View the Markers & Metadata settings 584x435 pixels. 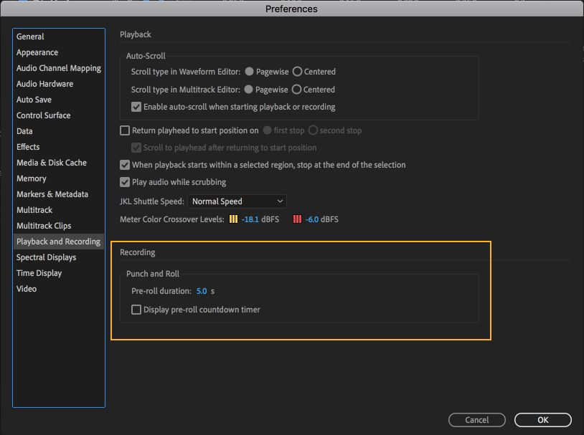(52, 193)
